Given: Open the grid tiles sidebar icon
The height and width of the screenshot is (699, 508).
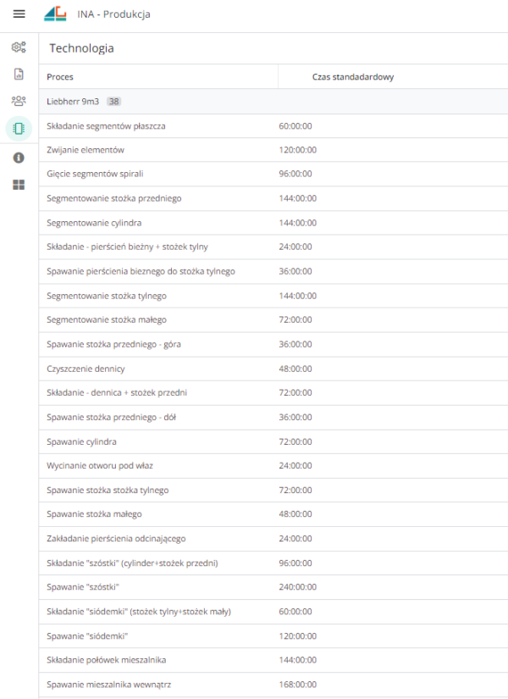Looking at the screenshot, I should coord(19,185).
